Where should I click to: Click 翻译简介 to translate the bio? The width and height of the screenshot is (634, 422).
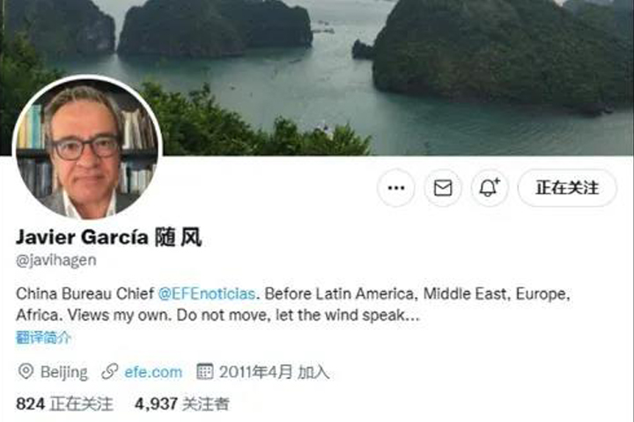tap(44, 338)
